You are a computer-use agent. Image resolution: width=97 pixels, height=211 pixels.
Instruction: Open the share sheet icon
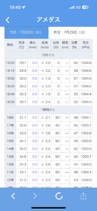[83, 196]
